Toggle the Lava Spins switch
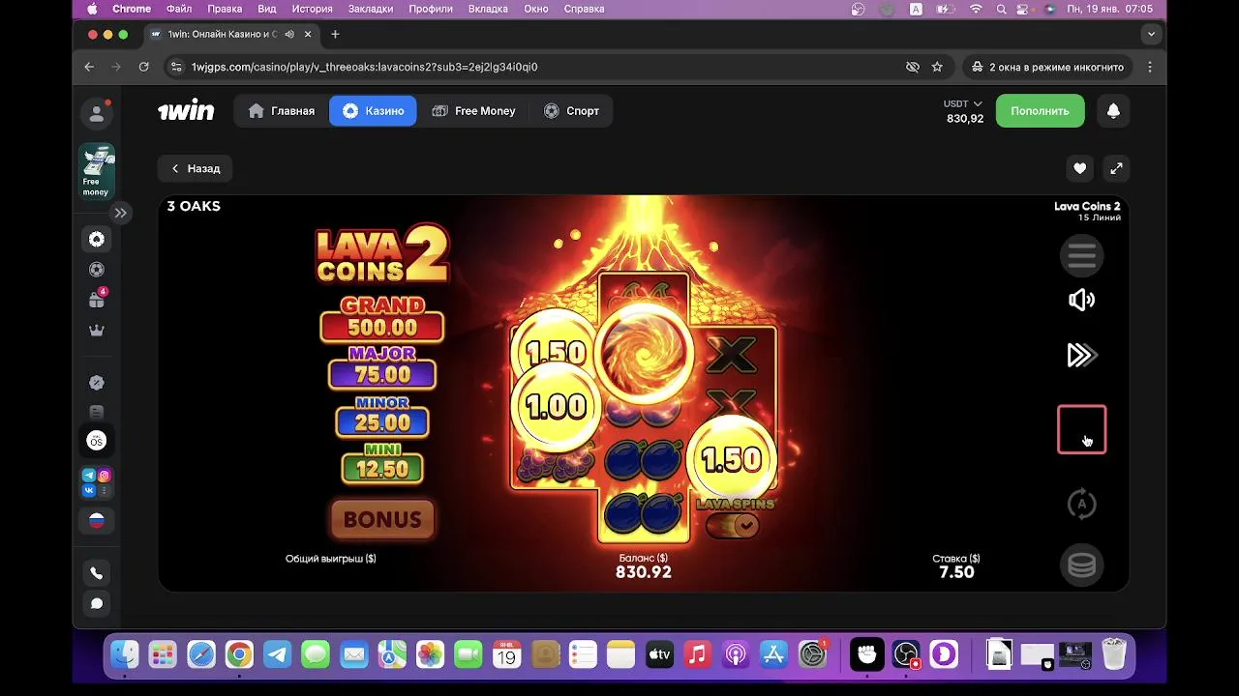The height and width of the screenshot is (696, 1239). [733, 525]
